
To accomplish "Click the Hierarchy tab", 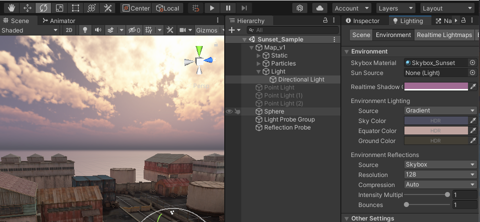I will (247, 21).
